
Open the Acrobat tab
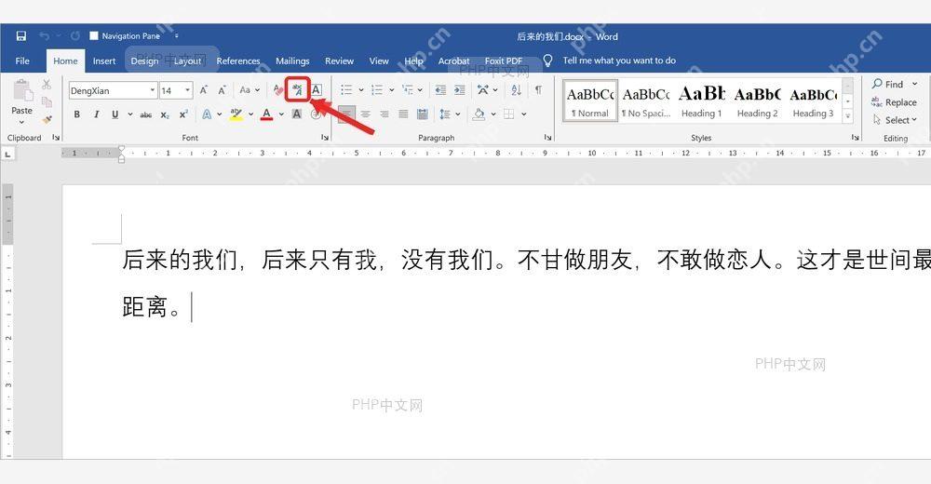pyautogui.click(x=453, y=60)
